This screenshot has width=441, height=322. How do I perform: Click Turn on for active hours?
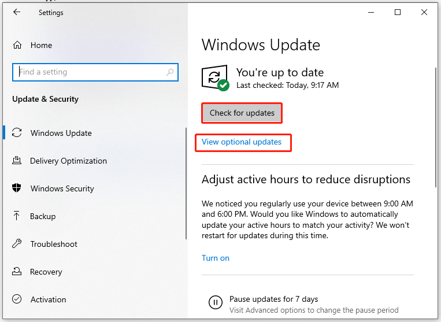216,258
